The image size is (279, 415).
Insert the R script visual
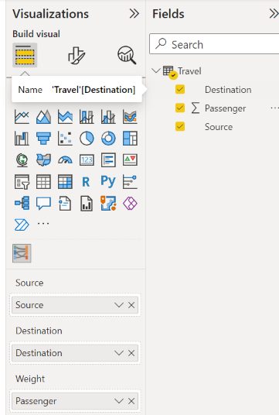coord(86,182)
